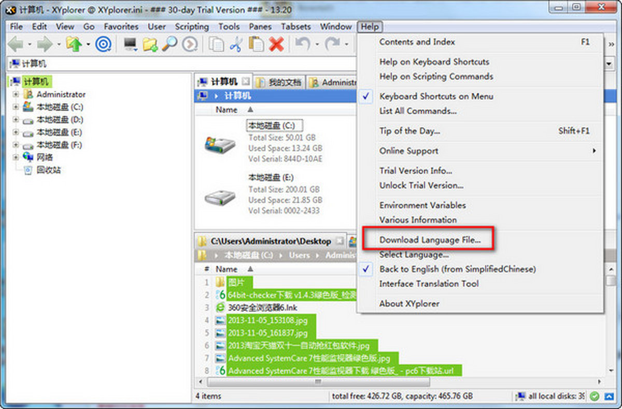Click Download Language File menu entry
This screenshot has height=409, width=622.
(430, 240)
